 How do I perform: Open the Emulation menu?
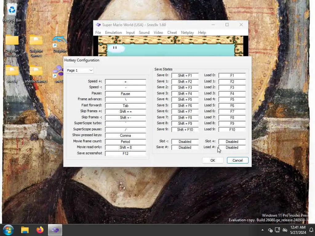[x=113, y=33]
